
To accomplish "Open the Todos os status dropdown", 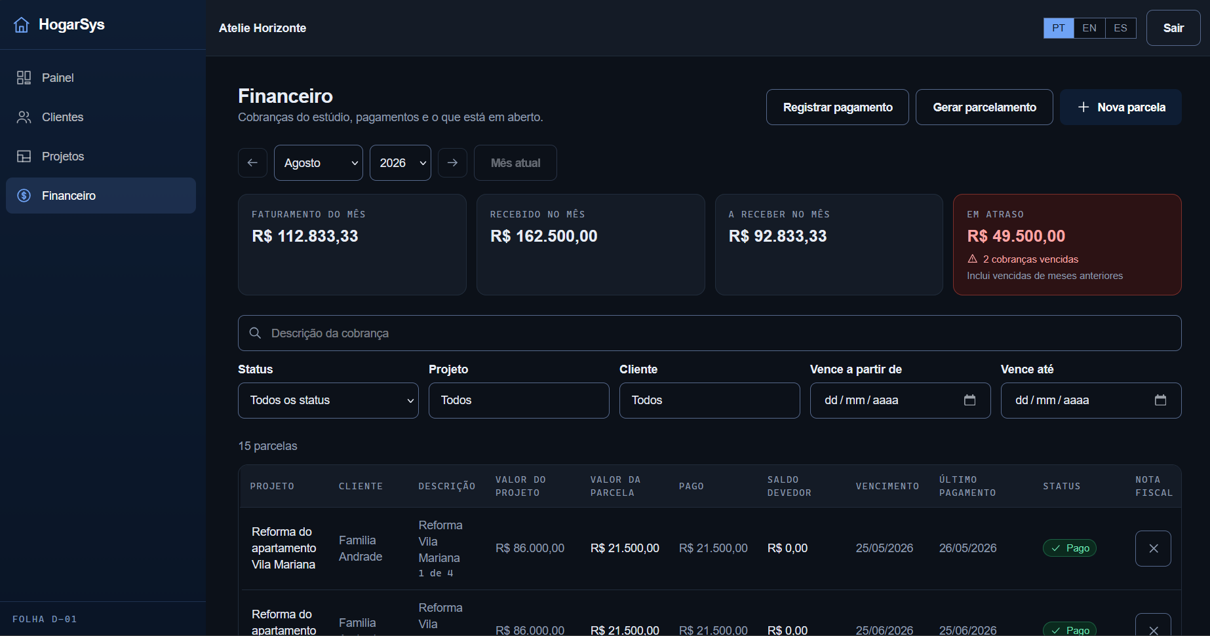I will tap(328, 400).
